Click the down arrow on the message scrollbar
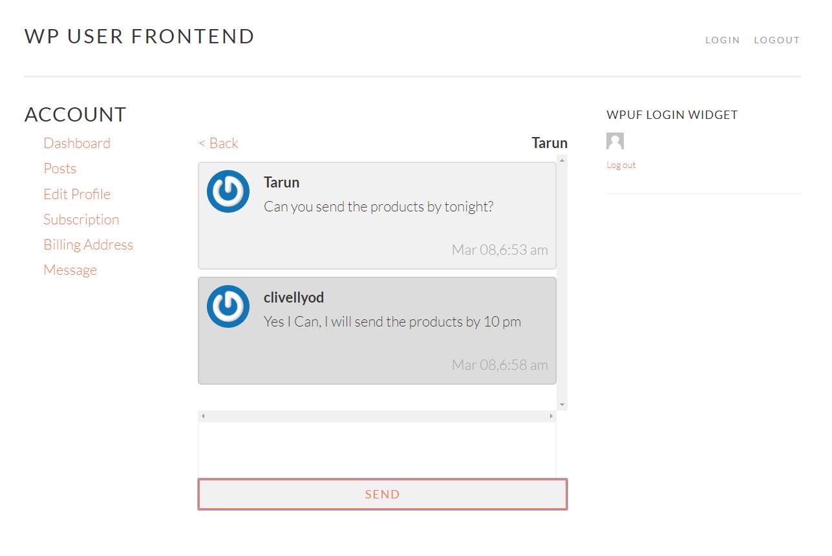 [x=562, y=403]
